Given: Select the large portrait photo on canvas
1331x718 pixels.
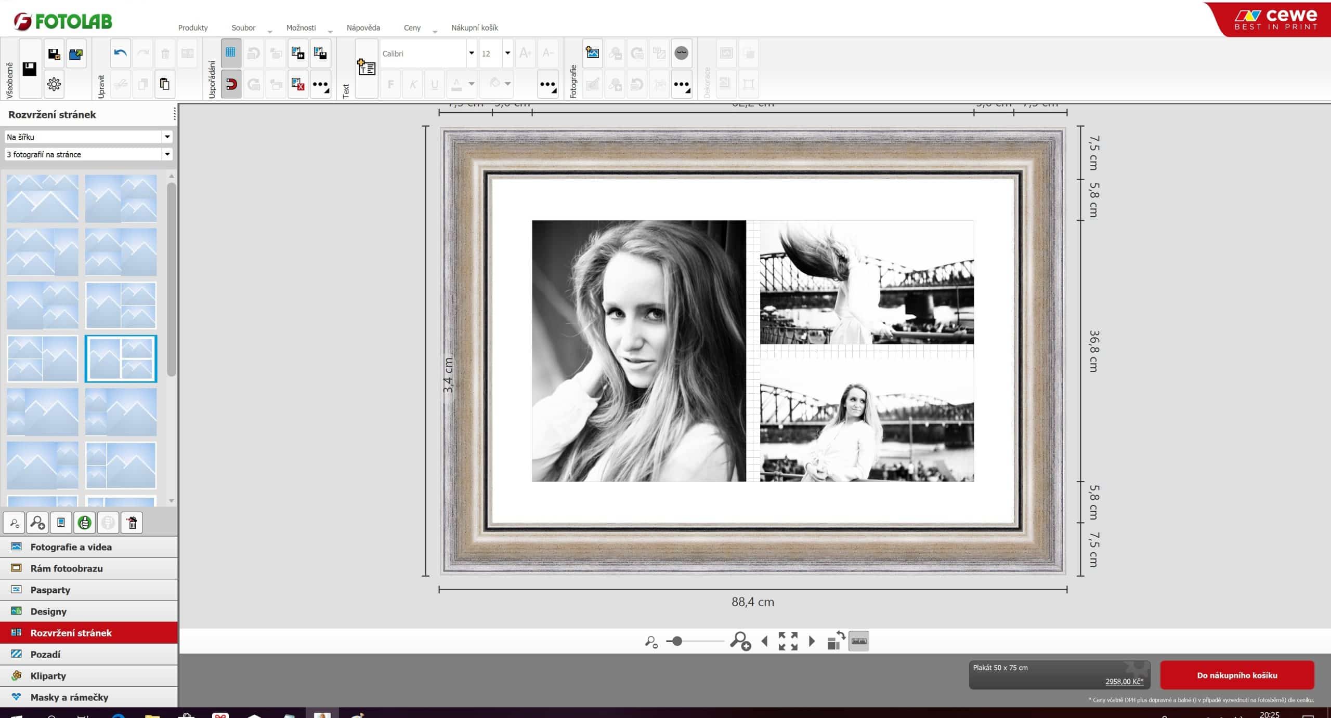Looking at the screenshot, I should (x=638, y=351).
